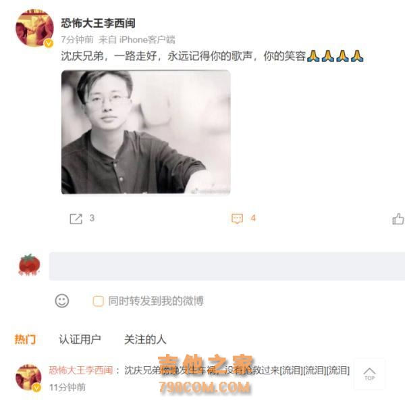Open 恐怖大王李西闽 username at post header
Image resolution: width=405 pixels, height=400 pixels.
tap(98, 23)
